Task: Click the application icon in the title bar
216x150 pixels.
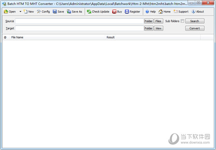Action: (4, 4)
